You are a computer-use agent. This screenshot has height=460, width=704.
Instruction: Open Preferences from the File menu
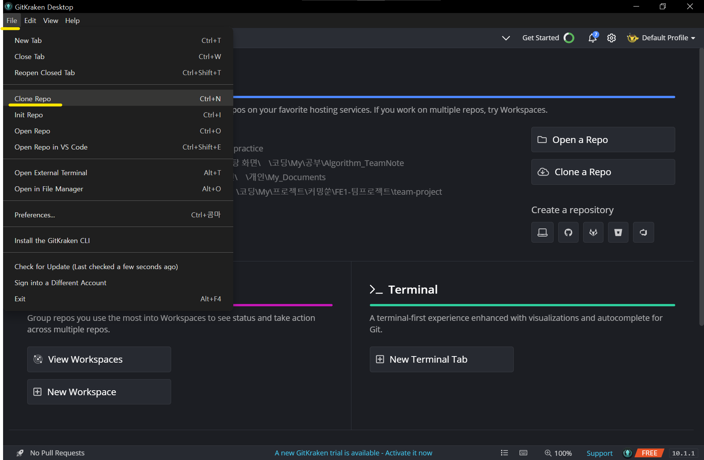pos(118,215)
